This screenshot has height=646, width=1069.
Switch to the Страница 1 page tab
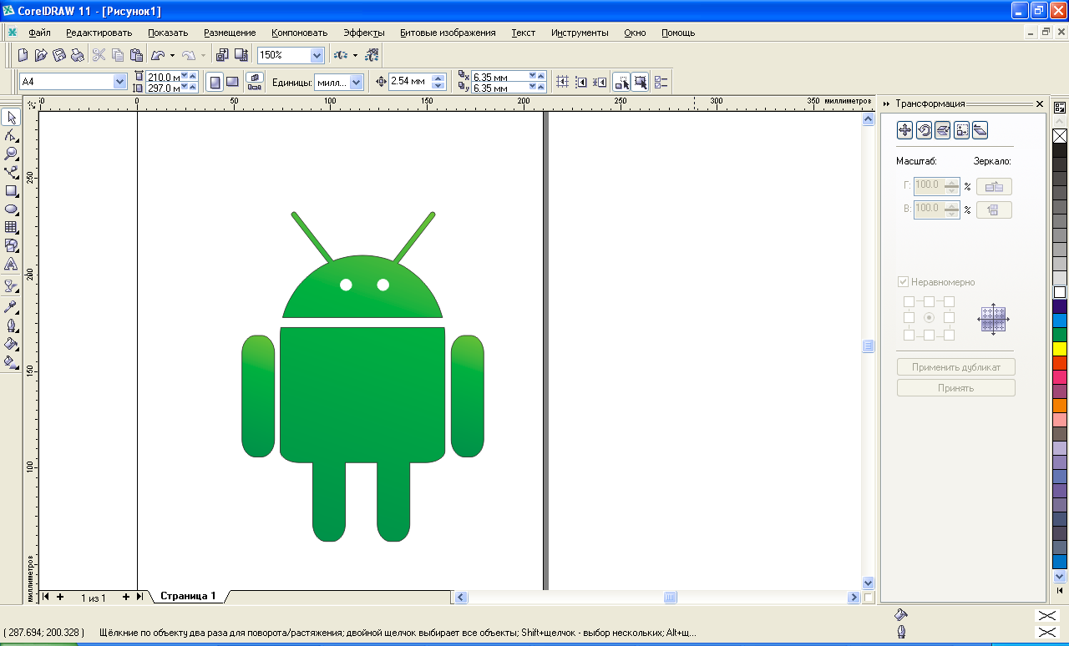point(188,596)
